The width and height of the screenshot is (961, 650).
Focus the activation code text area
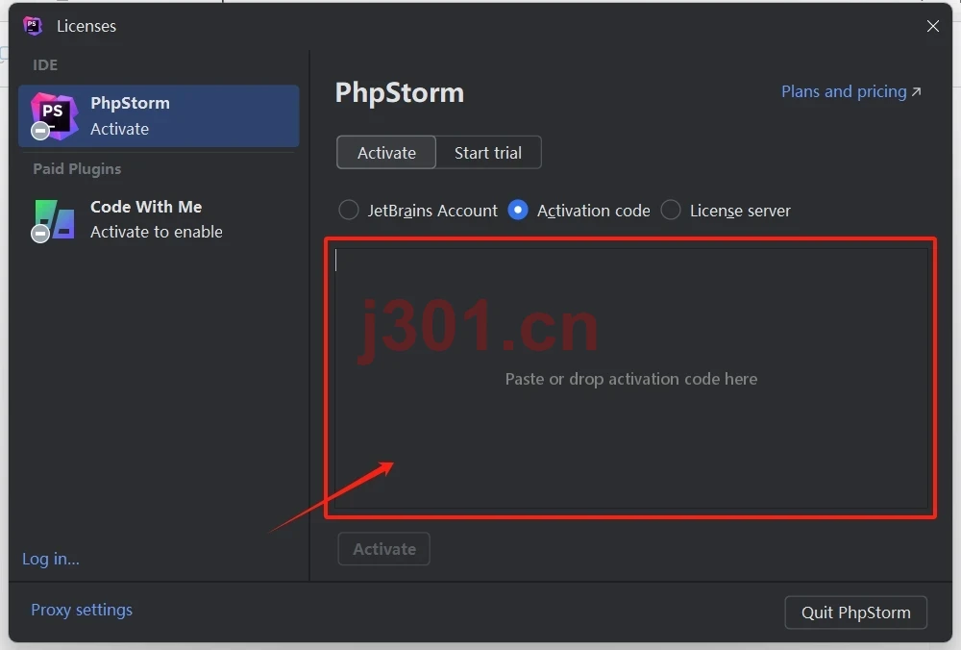[x=630, y=378]
